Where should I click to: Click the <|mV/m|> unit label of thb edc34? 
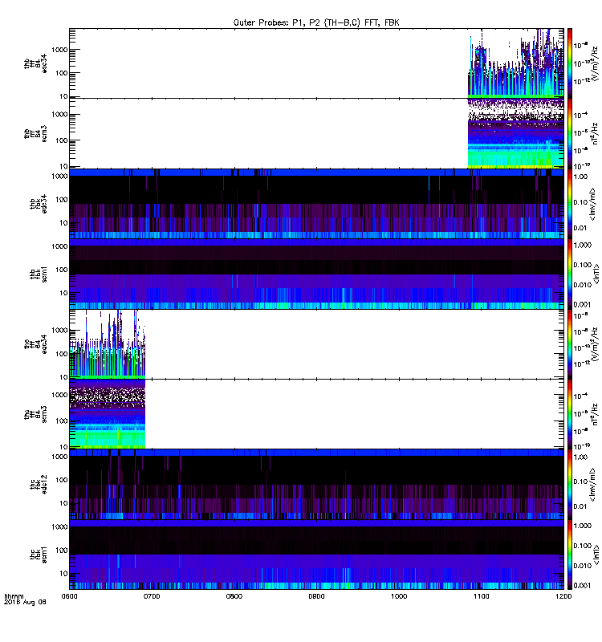pos(592,204)
